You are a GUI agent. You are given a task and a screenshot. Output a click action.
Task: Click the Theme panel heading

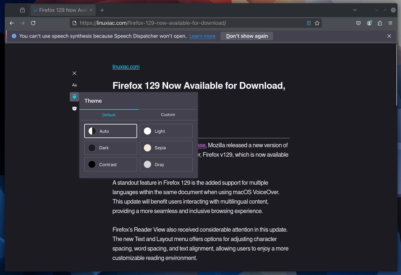(x=93, y=101)
